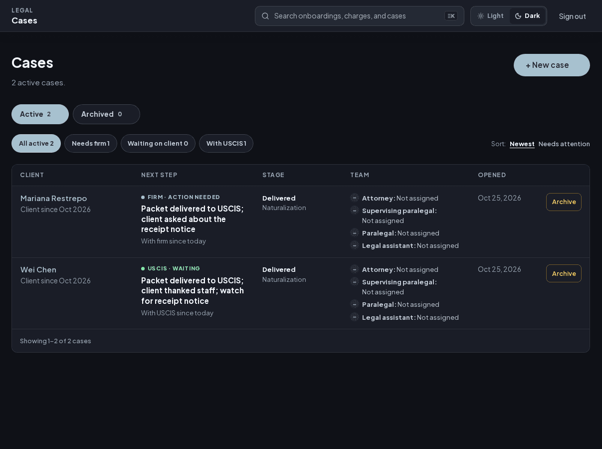Click the paralegal icon in Mariana Restrepo's row
The image size is (602, 449).
click(x=355, y=233)
